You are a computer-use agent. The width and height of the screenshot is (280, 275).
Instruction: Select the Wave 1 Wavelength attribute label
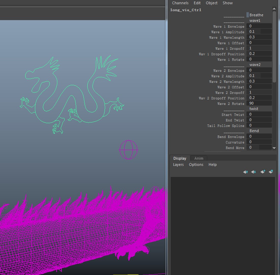tap(227, 37)
